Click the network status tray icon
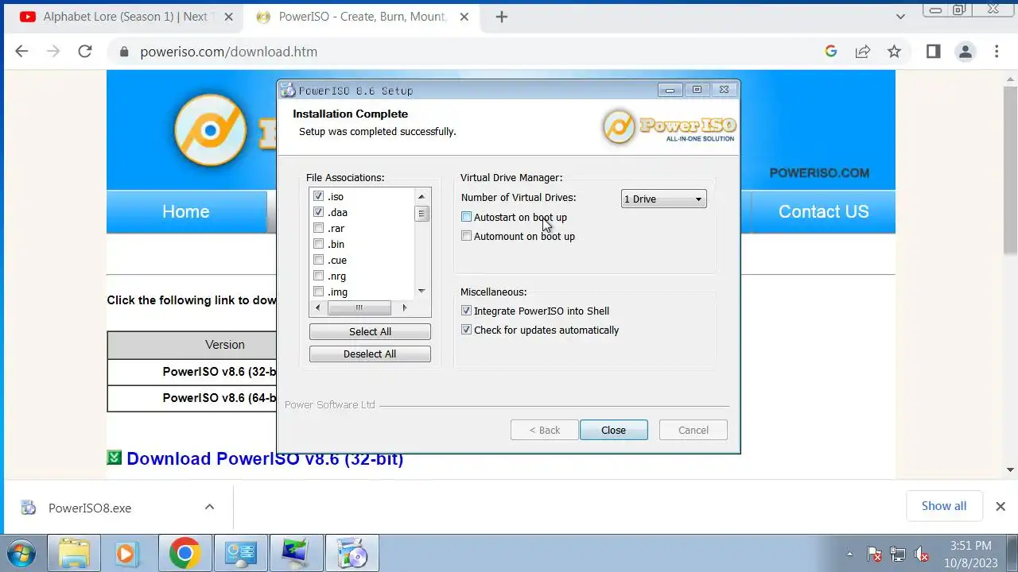1018x572 pixels. point(898,554)
